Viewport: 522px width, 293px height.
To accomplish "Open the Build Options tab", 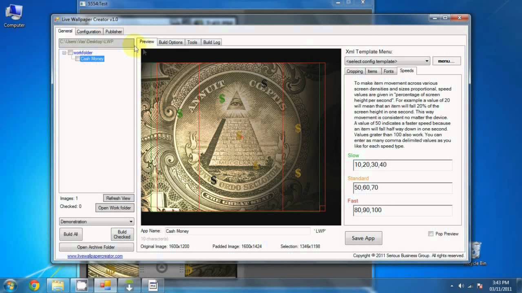I will tap(170, 42).
